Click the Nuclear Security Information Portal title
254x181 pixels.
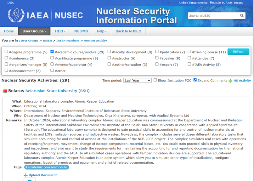[137, 16]
